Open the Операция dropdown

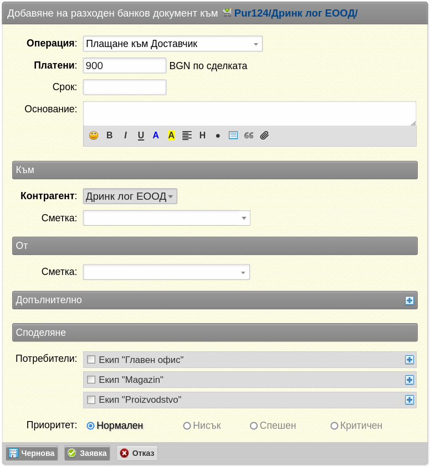point(173,44)
